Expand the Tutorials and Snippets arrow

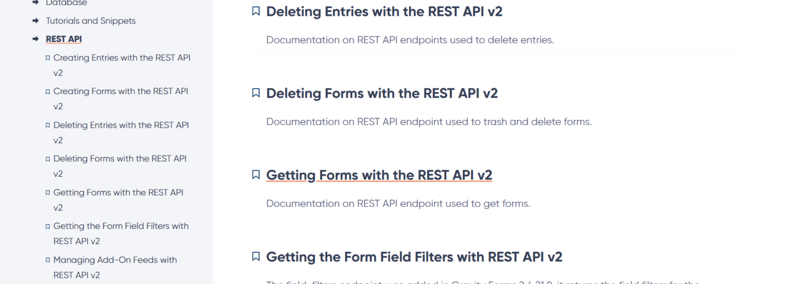point(35,21)
